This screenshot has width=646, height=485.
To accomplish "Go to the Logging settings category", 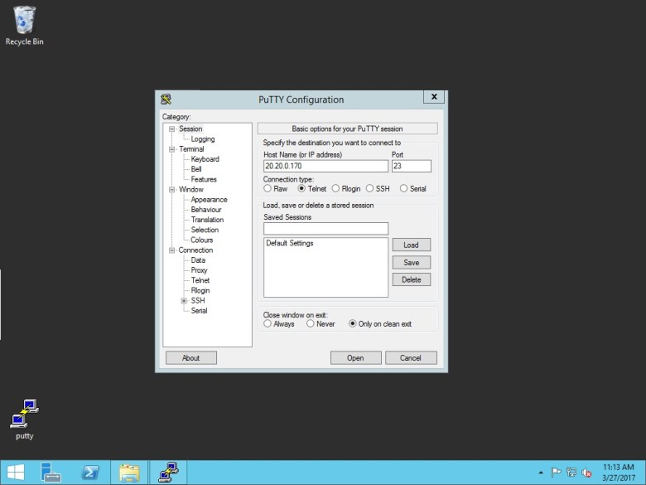I will 202,139.
